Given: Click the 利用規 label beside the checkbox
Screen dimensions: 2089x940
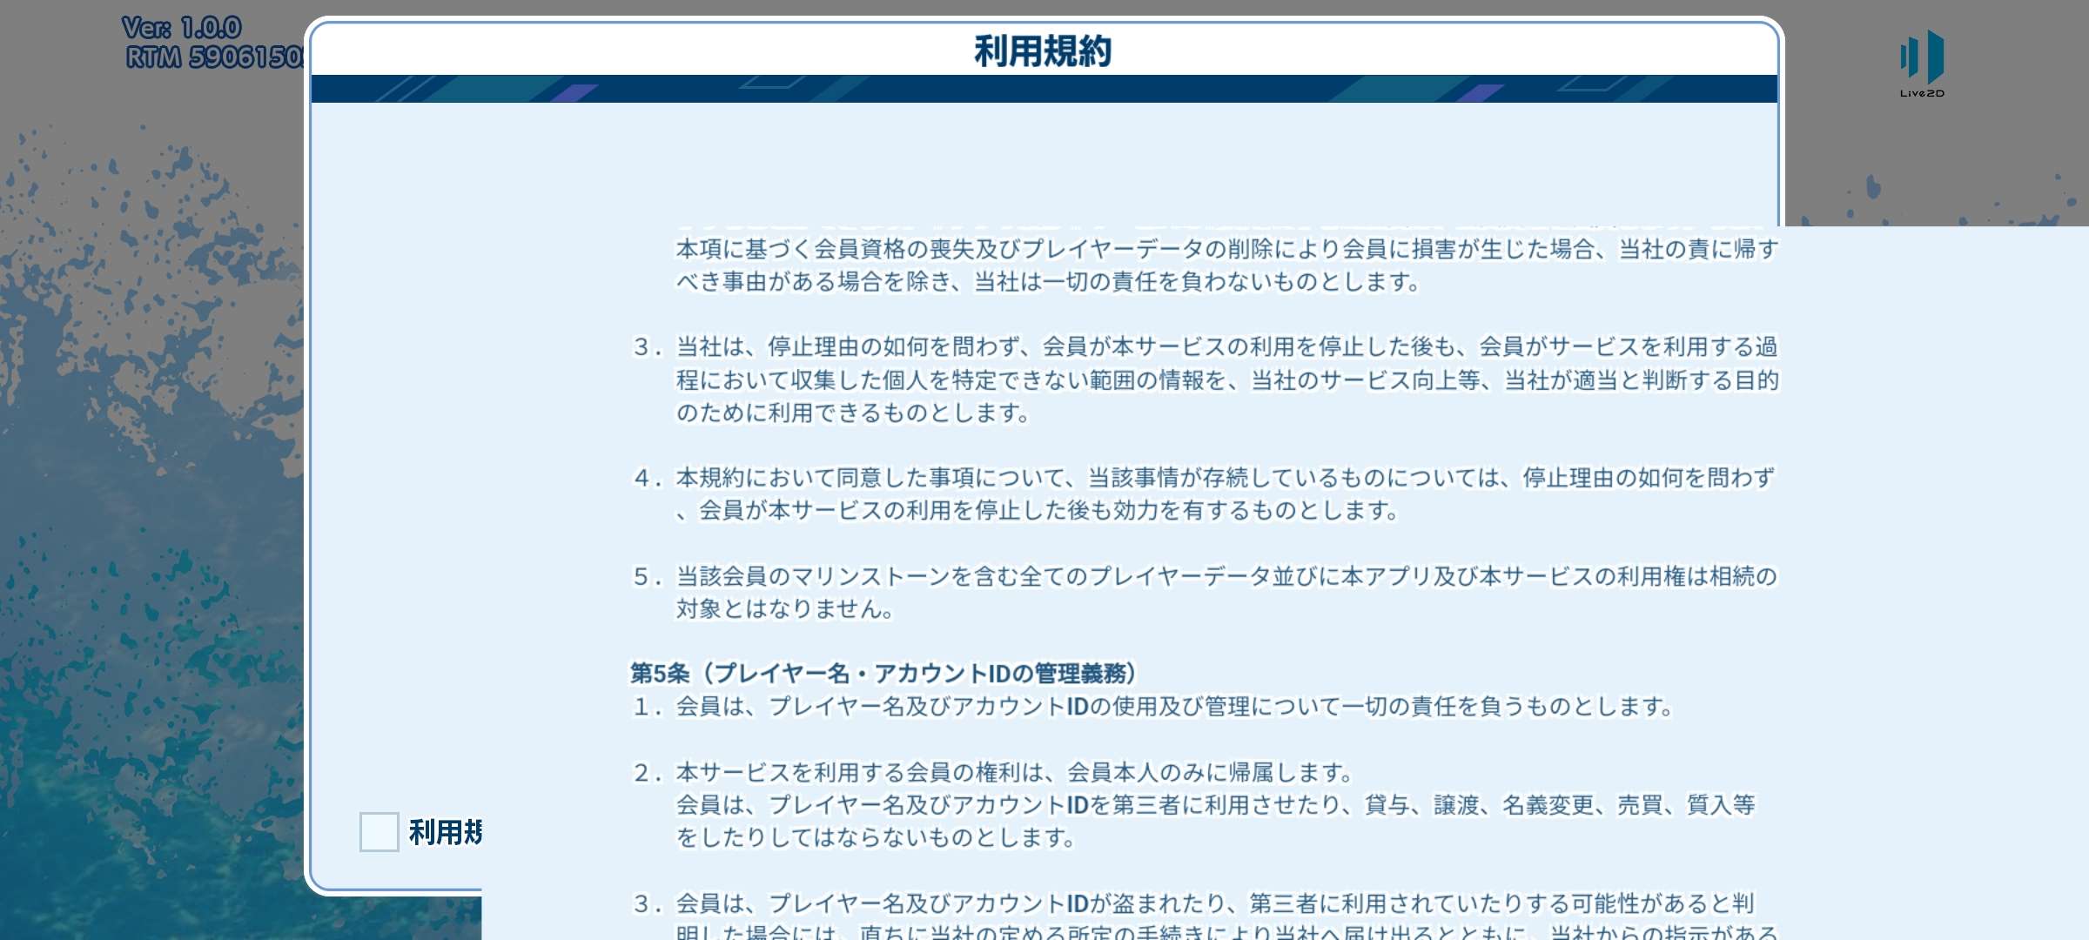Looking at the screenshot, I should point(445,832).
